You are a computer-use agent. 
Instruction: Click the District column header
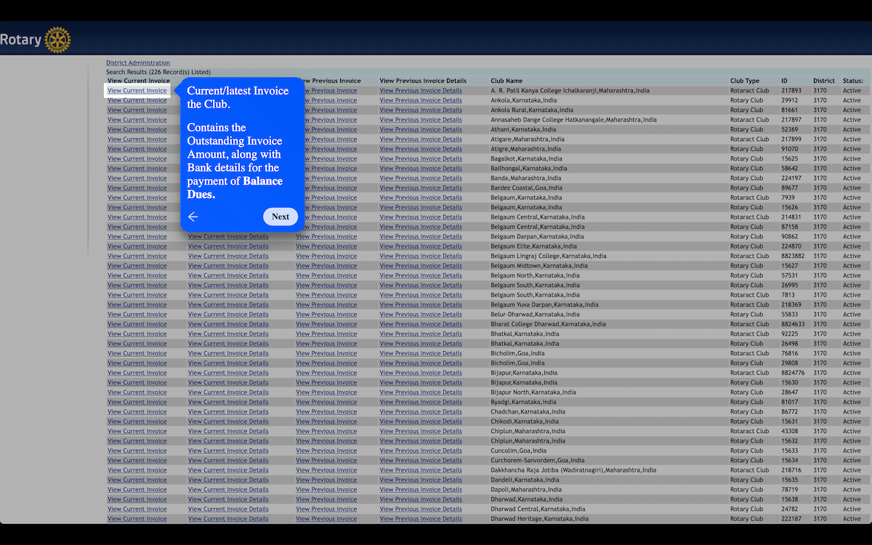(x=823, y=81)
